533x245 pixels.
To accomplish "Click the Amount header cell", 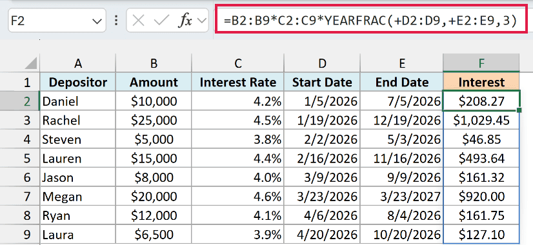I will [154, 82].
